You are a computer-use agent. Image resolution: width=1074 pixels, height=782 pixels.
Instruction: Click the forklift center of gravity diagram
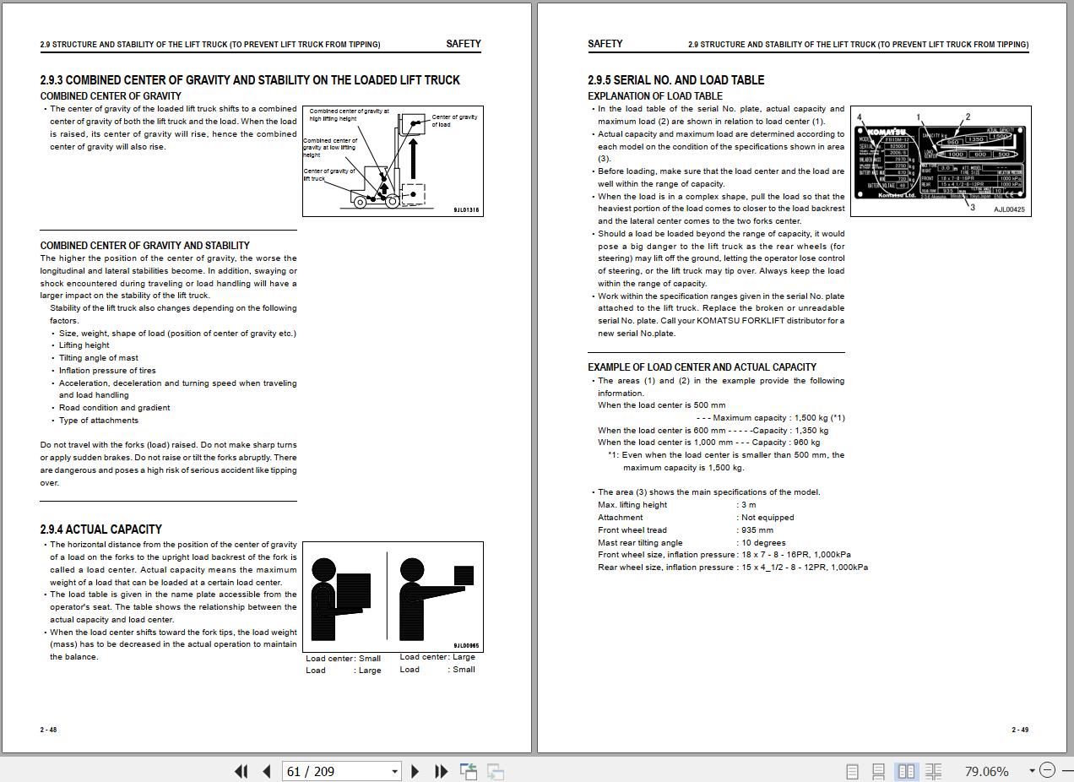point(393,160)
